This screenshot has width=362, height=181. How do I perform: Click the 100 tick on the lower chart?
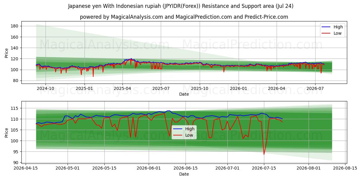[15, 141]
